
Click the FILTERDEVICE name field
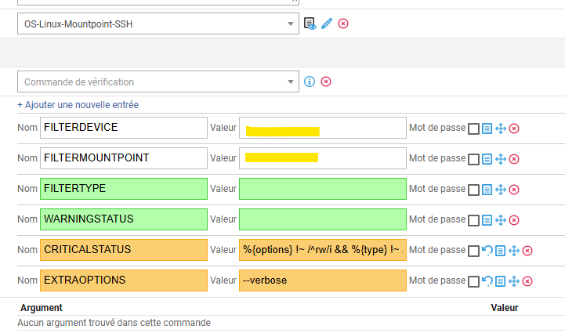pos(124,128)
